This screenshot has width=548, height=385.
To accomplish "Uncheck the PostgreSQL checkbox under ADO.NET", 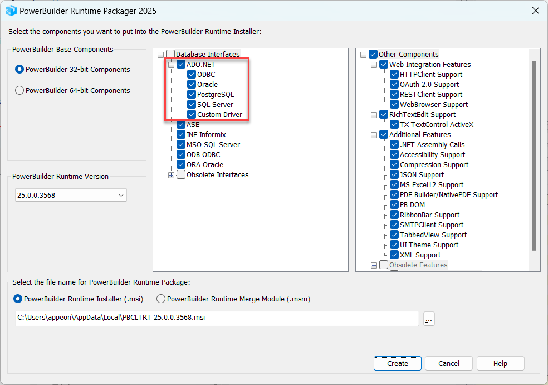I will (192, 95).
